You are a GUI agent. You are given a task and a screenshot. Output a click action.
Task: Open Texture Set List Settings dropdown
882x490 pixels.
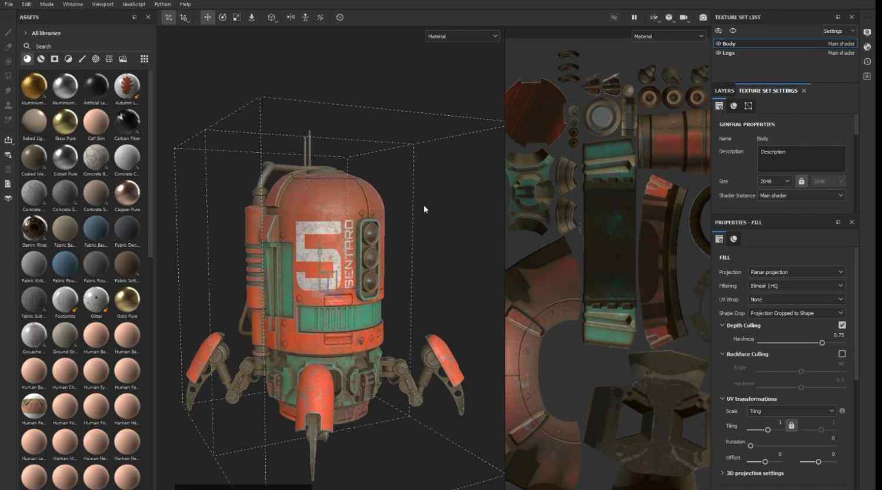pos(839,31)
